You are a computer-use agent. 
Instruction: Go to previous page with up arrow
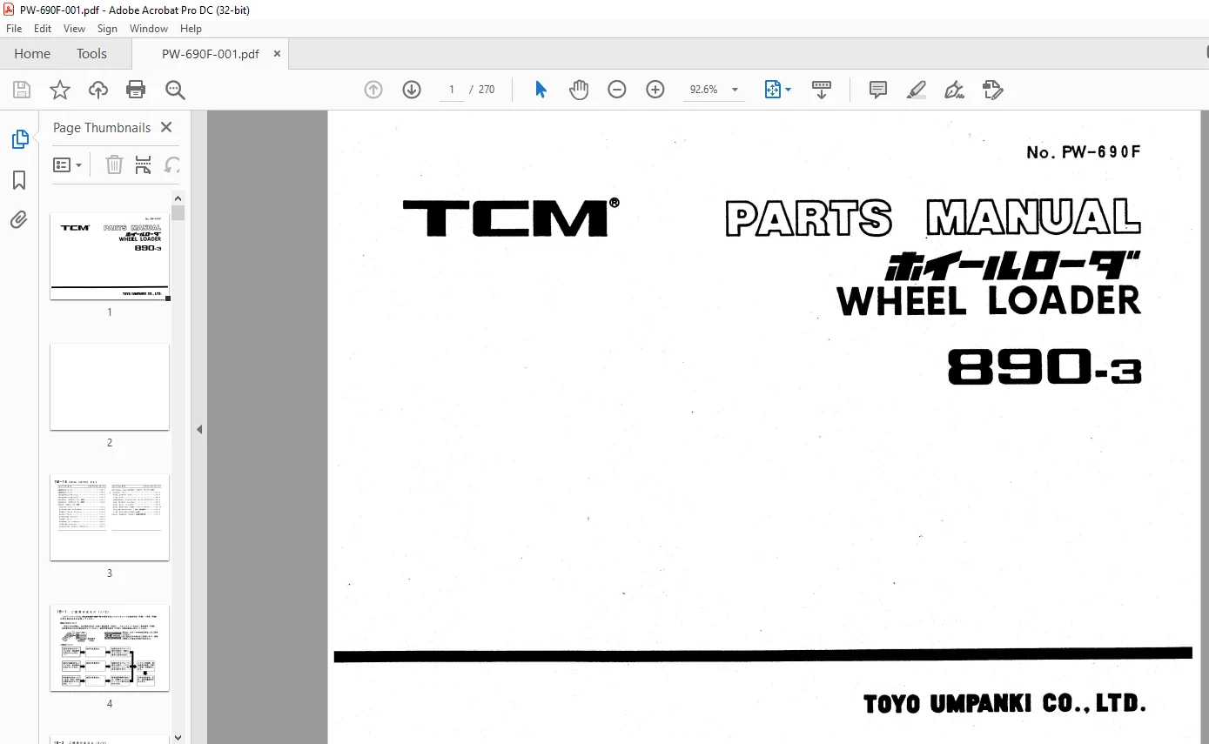pos(373,90)
